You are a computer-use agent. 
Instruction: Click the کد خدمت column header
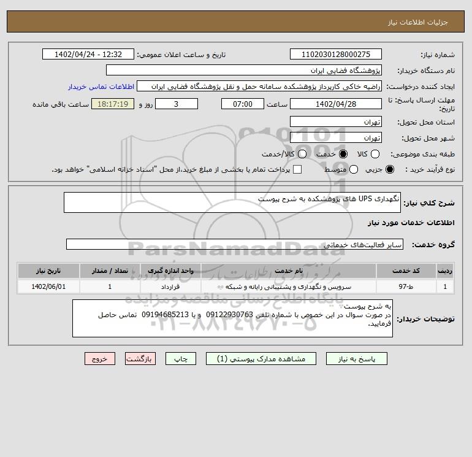[406, 271]
